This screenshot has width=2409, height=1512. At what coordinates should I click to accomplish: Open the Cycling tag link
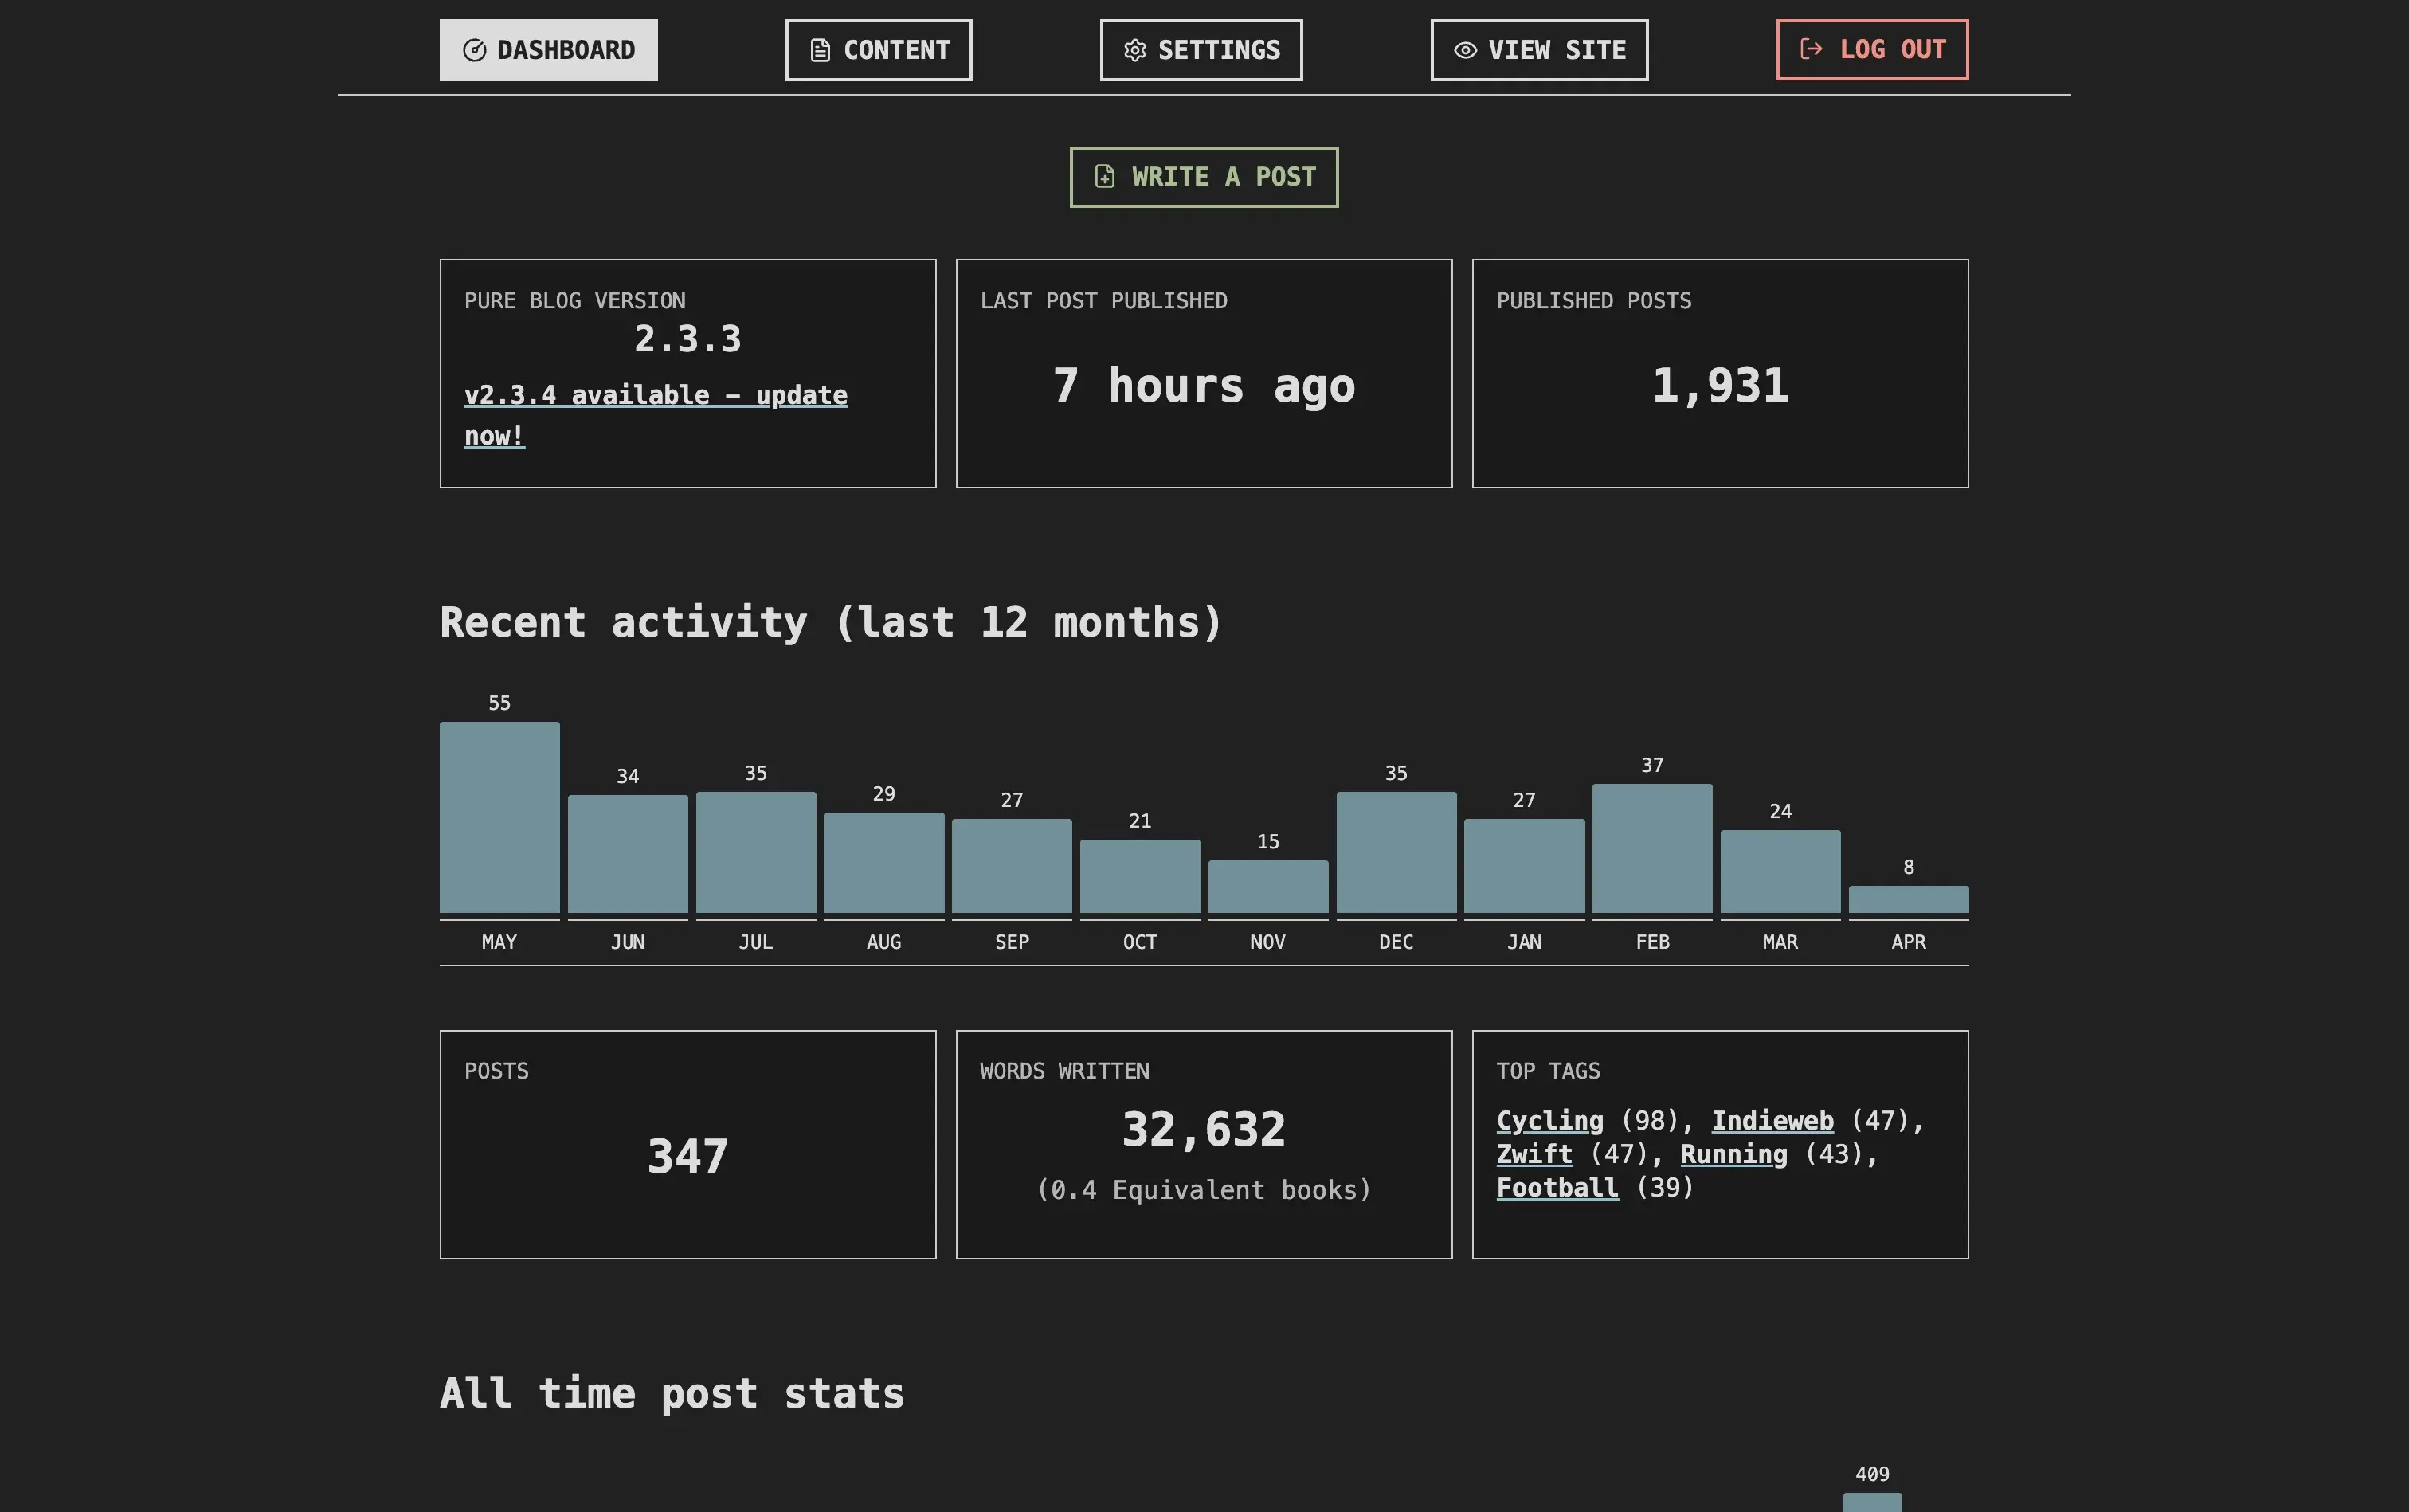(x=1549, y=1121)
